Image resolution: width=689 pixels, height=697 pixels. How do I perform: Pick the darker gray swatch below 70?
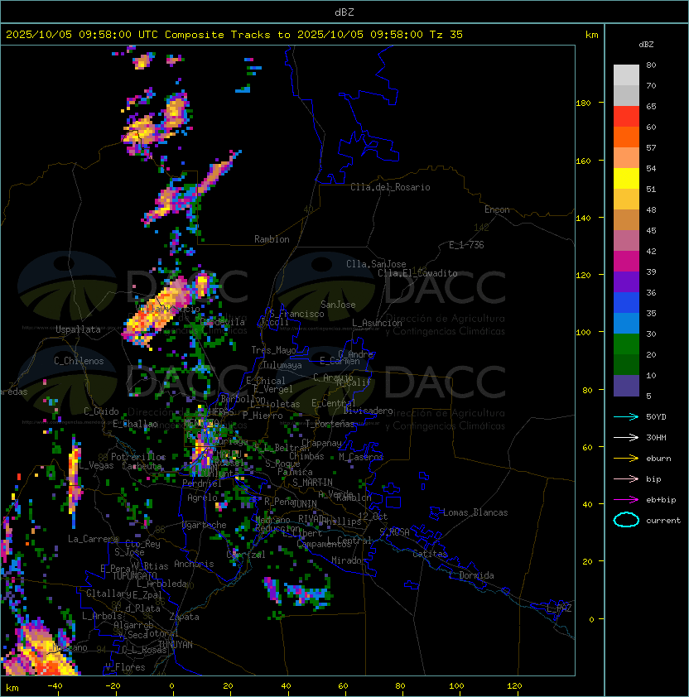pyautogui.click(x=626, y=95)
